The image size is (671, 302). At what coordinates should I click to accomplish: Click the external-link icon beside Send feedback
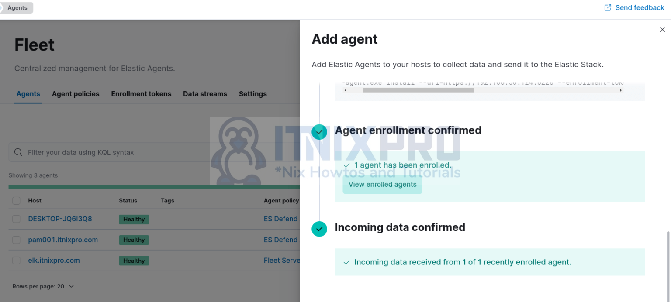(607, 7)
